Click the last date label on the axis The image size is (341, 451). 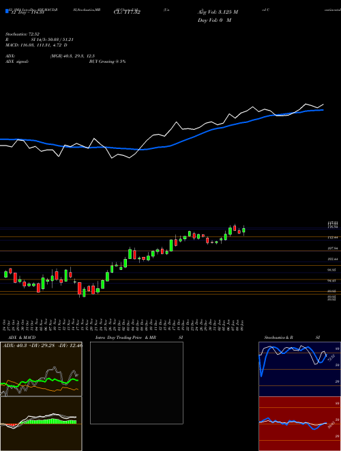243,325
